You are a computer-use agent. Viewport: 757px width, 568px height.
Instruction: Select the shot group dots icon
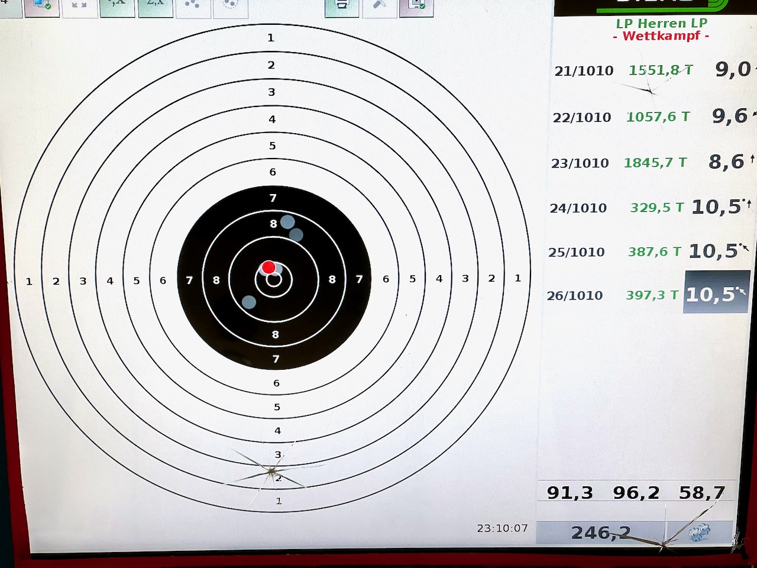click(192, 5)
